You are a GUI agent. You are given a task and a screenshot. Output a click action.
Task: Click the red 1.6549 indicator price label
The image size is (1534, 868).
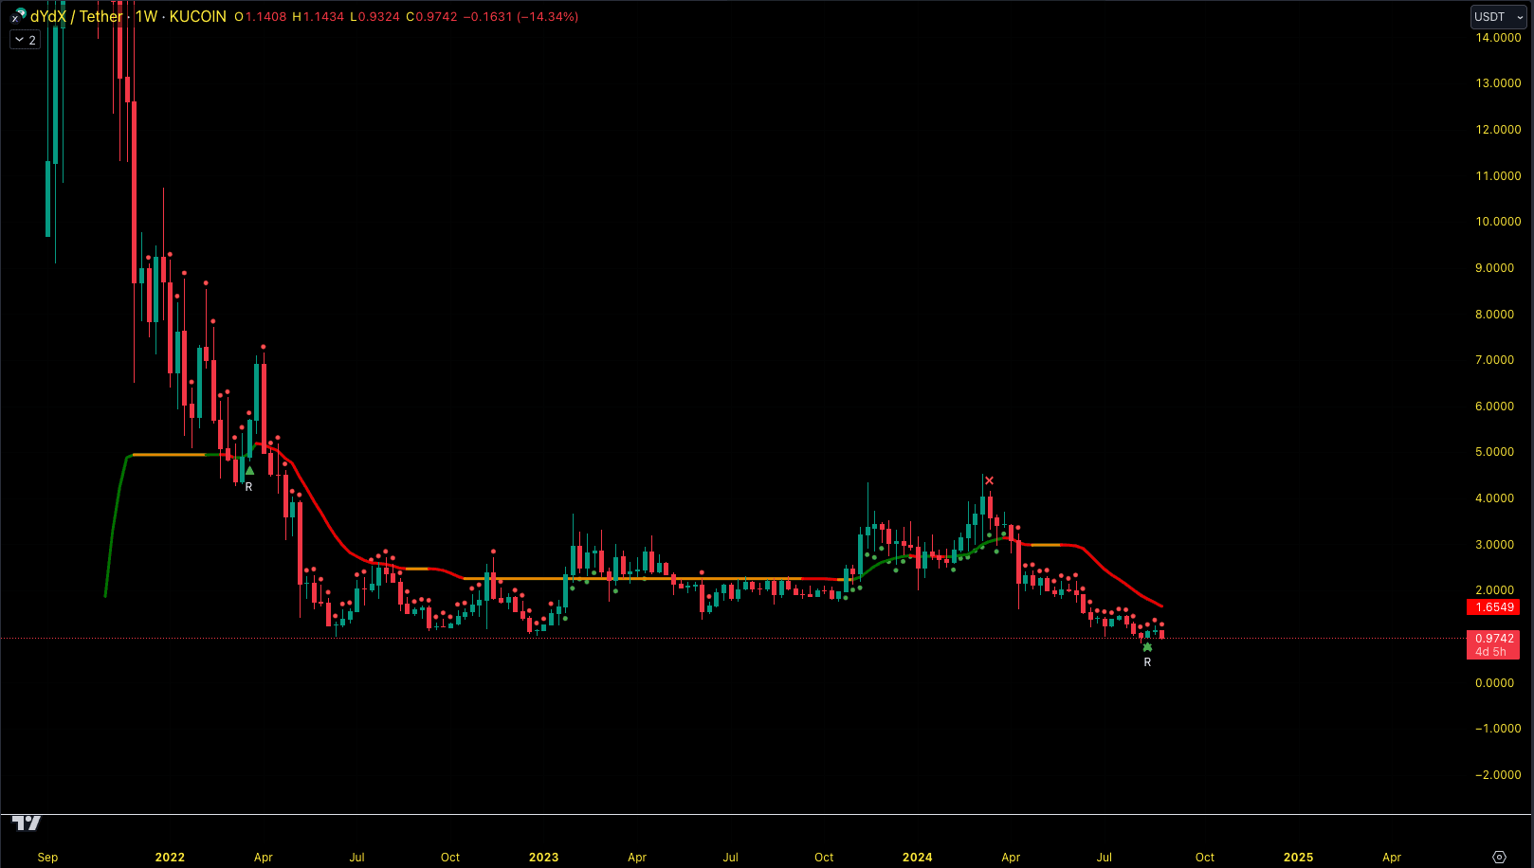[1494, 607]
